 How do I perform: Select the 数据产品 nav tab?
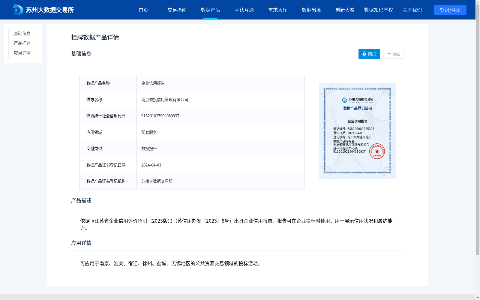pyautogui.click(x=211, y=10)
